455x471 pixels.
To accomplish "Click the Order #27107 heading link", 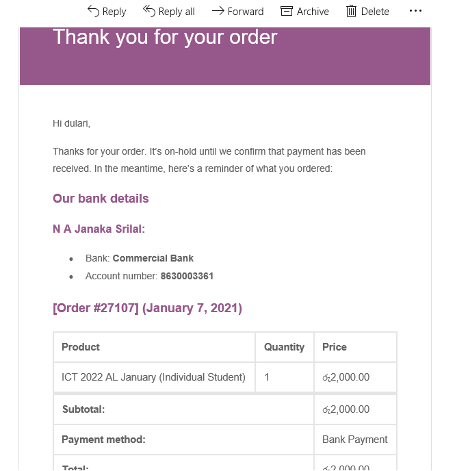I will [x=96, y=308].
